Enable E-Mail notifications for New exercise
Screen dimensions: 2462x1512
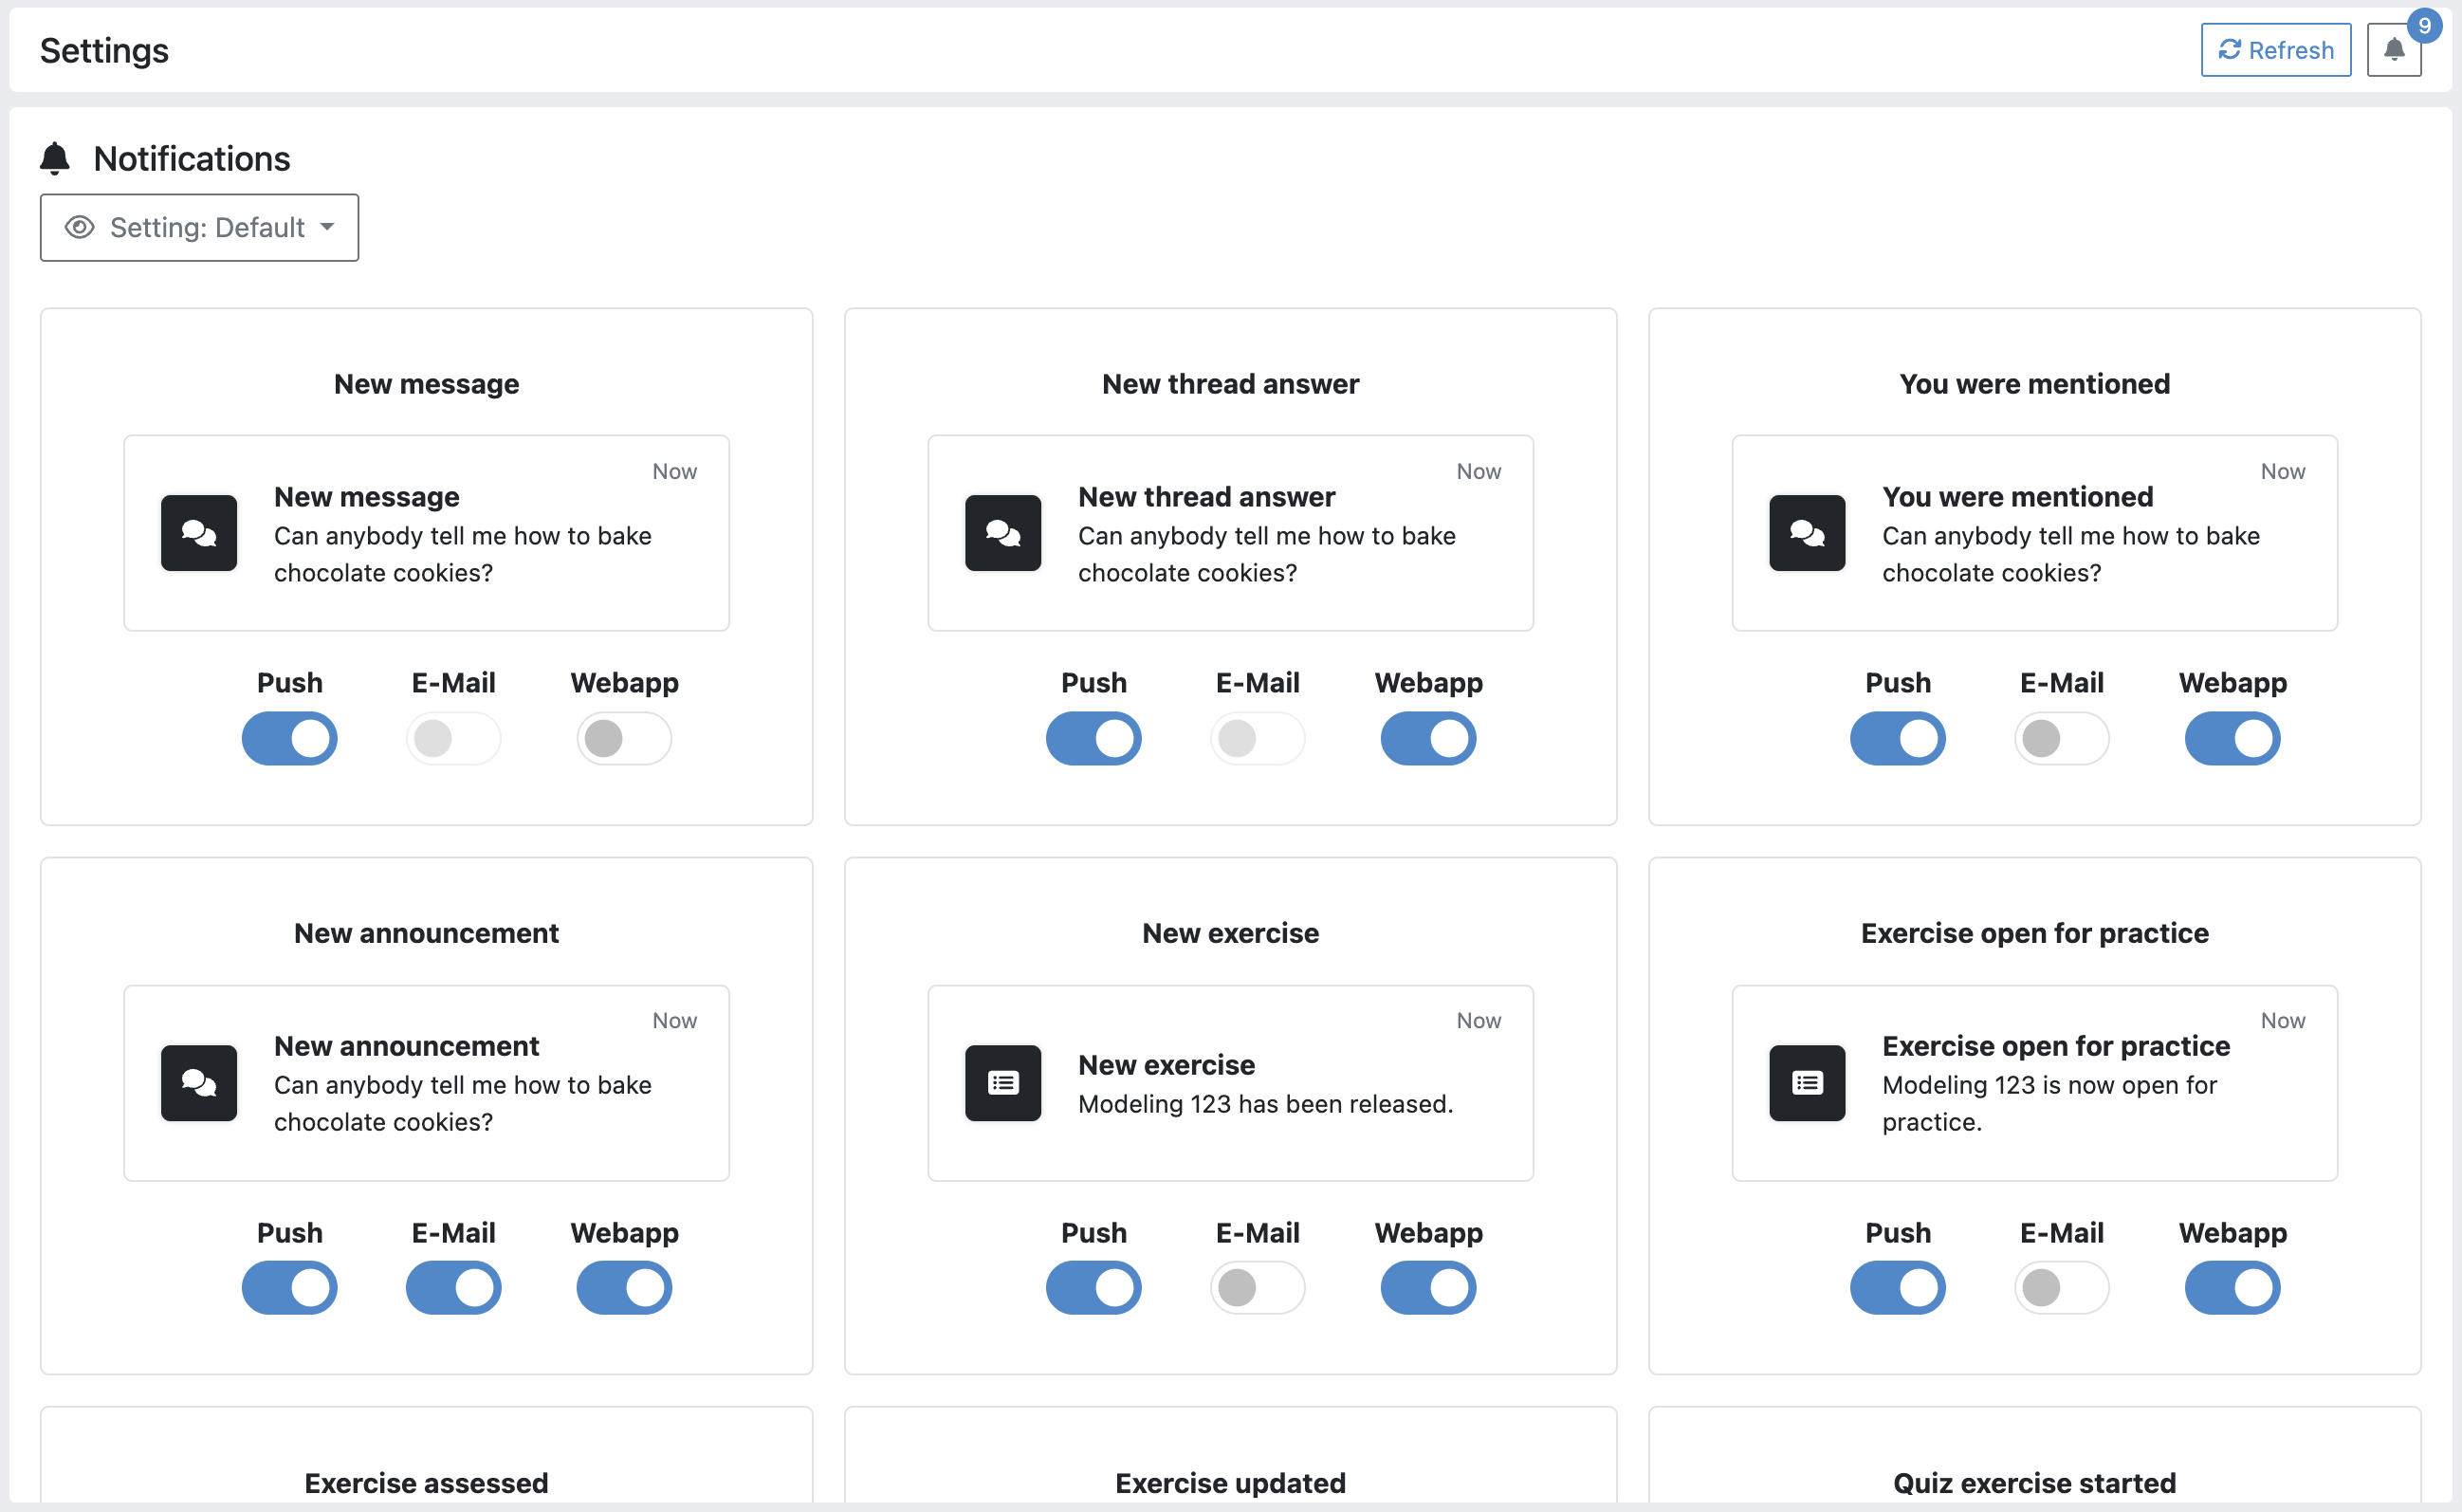click(x=1258, y=1288)
